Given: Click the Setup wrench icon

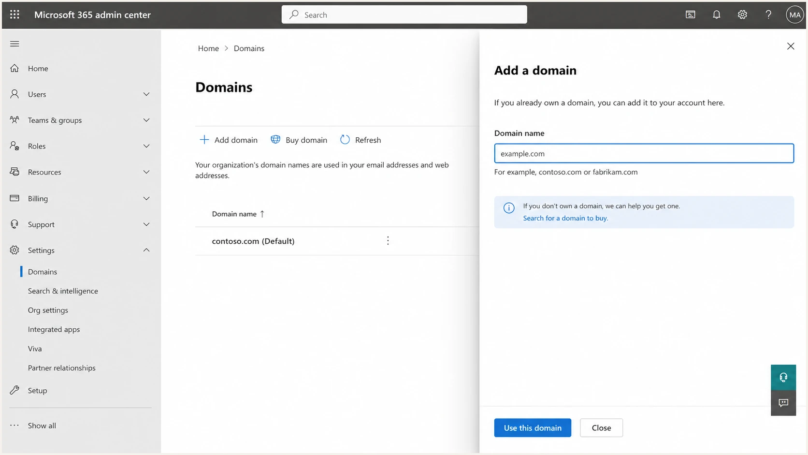Looking at the screenshot, I should coord(14,390).
